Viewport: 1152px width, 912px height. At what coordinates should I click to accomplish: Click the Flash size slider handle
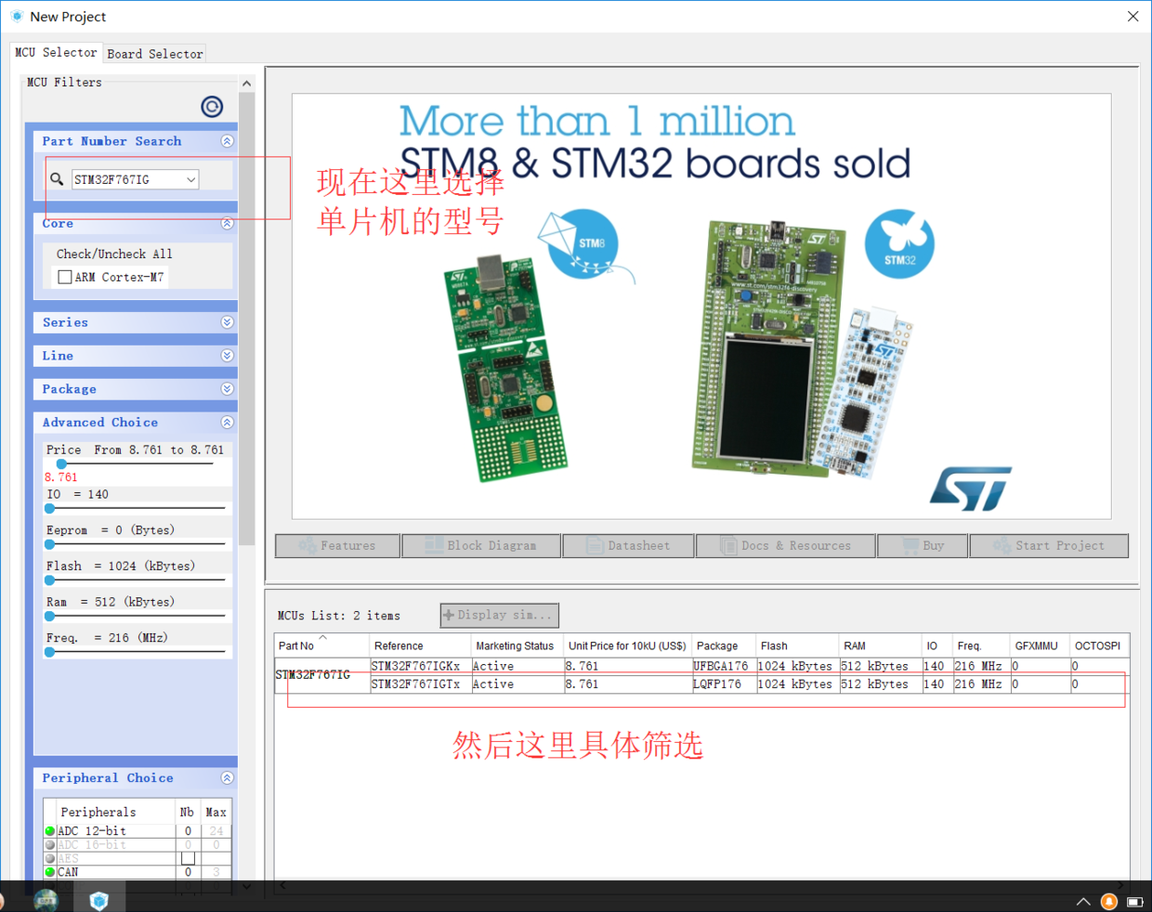50,580
